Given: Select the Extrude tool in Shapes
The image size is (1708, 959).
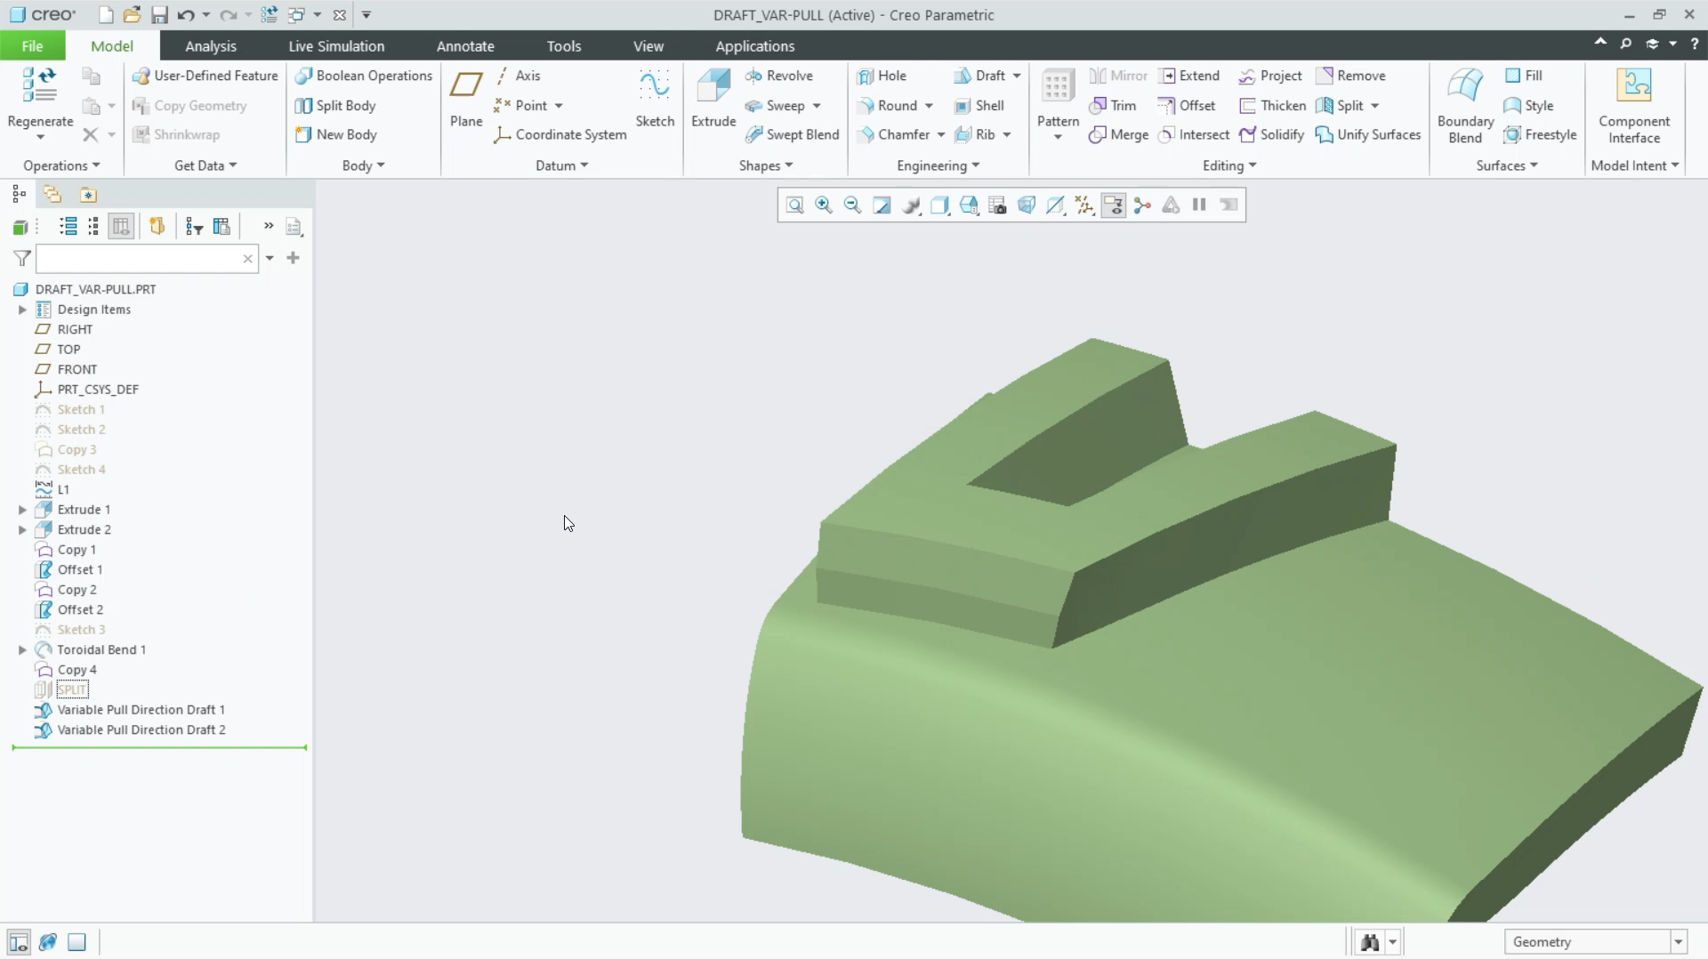Looking at the screenshot, I should coord(713,98).
